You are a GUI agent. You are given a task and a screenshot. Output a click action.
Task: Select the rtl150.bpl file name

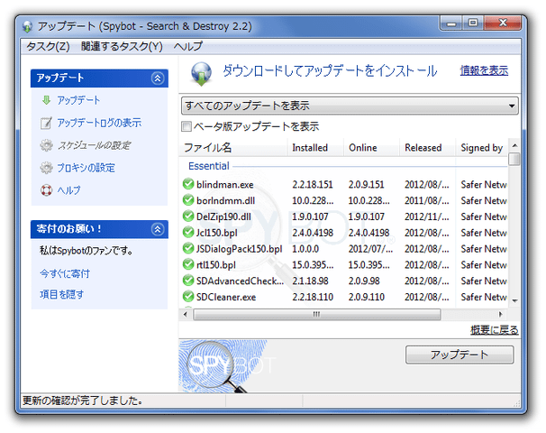coord(216,264)
